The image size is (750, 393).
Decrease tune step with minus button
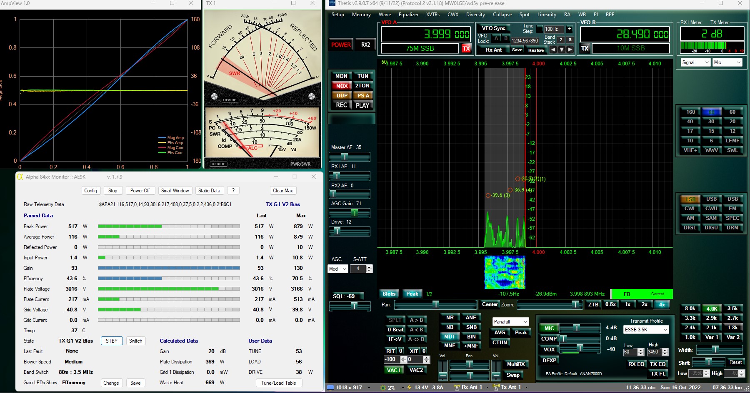click(x=540, y=29)
